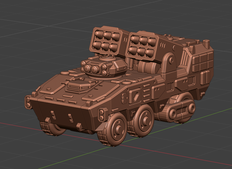This screenshot has width=232, height=169.
Task: Select the front-left headlight cluster
Action: pos(28,102)
